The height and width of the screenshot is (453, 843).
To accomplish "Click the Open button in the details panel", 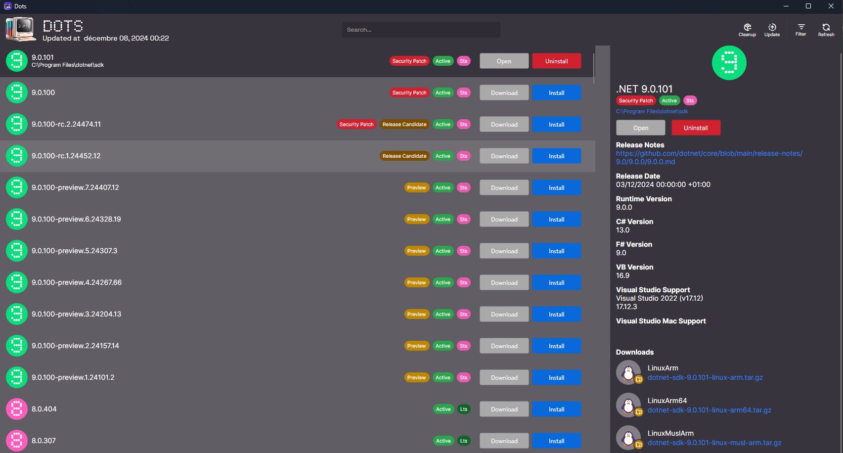I will [x=641, y=128].
